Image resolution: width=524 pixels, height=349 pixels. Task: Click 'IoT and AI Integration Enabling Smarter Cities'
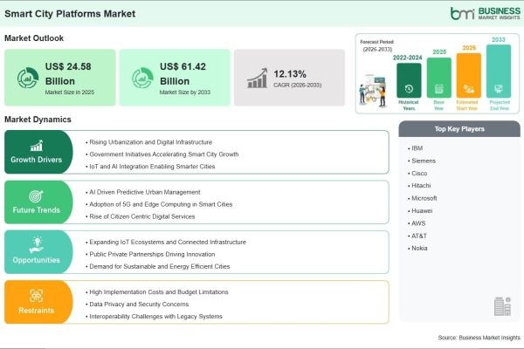pyautogui.click(x=150, y=167)
